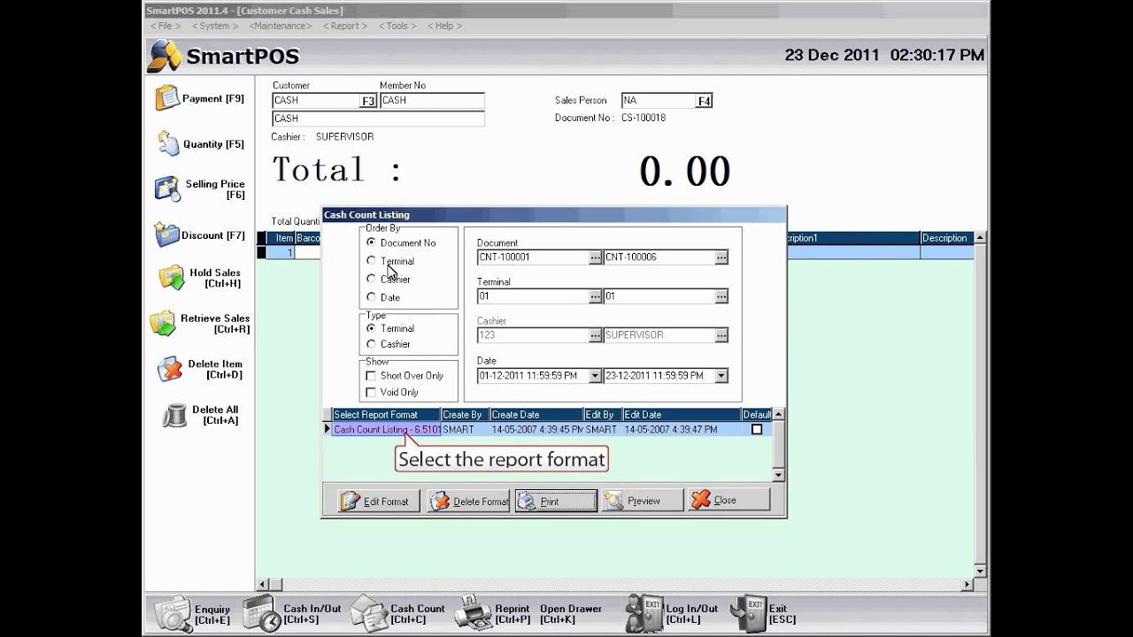Browse second Terminal 01 lookup
The width and height of the screenshot is (1133, 637).
point(721,296)
